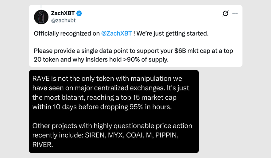Follow the blue @ZachXBT mention in tweet

[x=116, y=33]
